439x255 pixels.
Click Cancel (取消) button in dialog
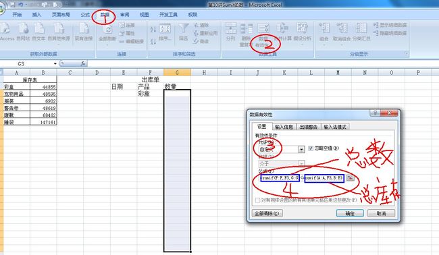(x=381, y=213)
